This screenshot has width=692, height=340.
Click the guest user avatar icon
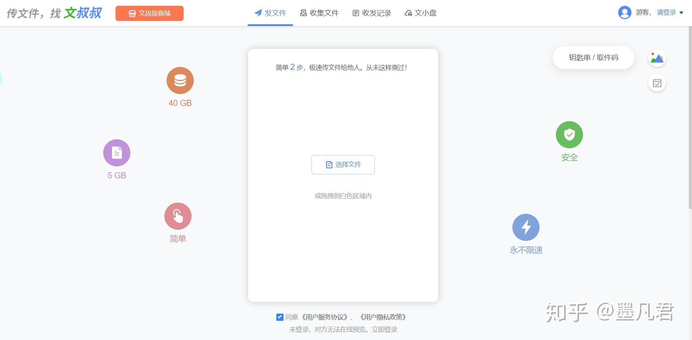pos(625,13)
